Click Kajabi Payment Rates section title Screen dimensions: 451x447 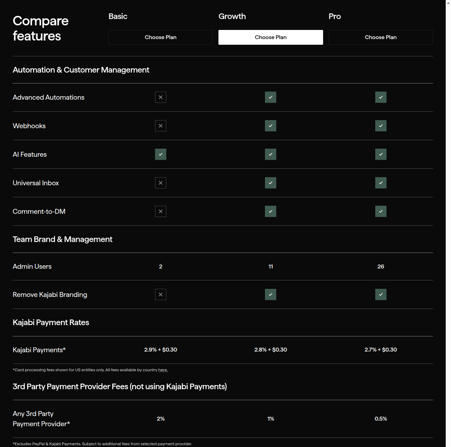[51, 322]
